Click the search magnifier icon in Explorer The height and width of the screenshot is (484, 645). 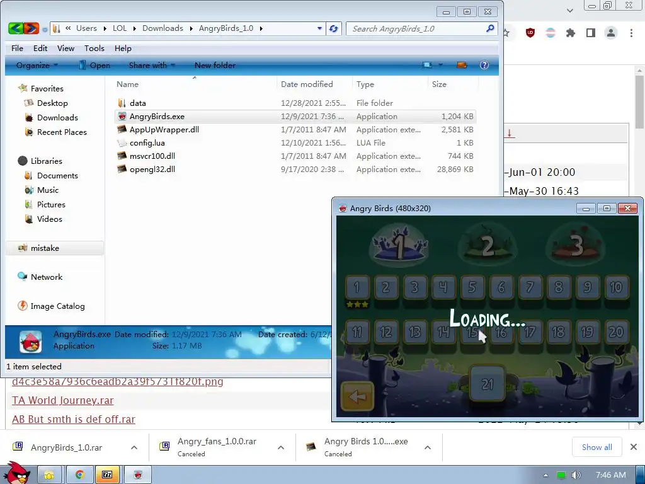(490, 28)
